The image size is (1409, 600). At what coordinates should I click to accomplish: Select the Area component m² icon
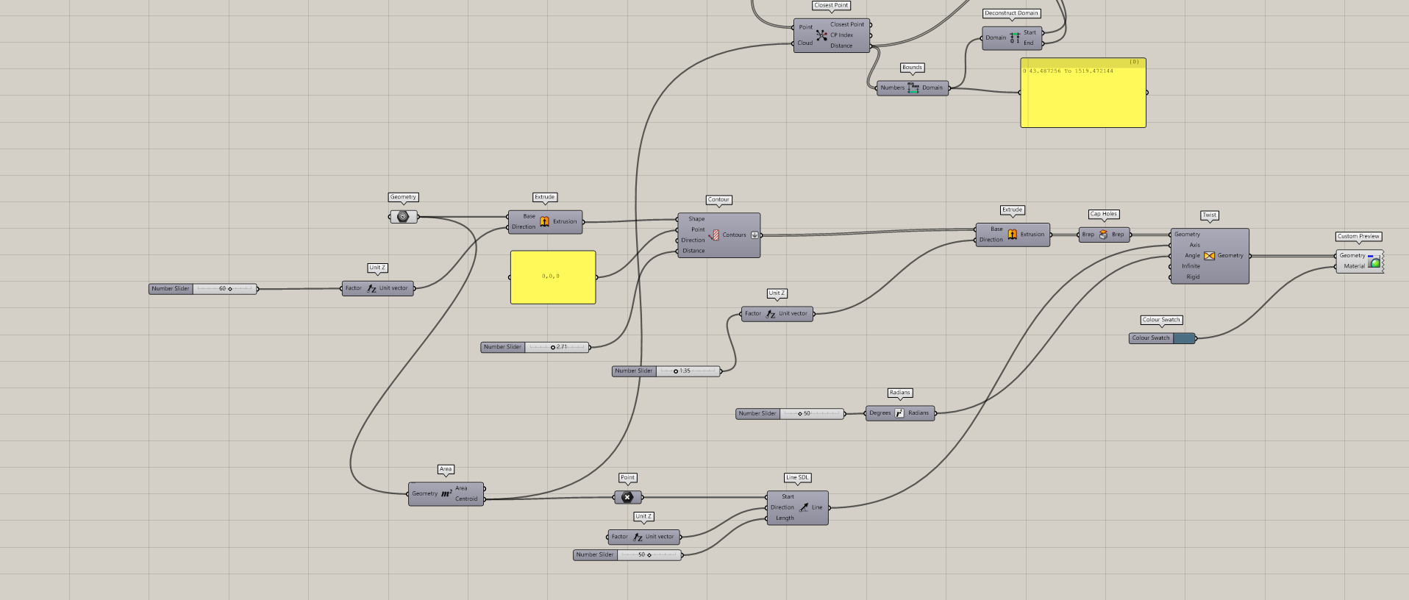(x=446, y=493)
